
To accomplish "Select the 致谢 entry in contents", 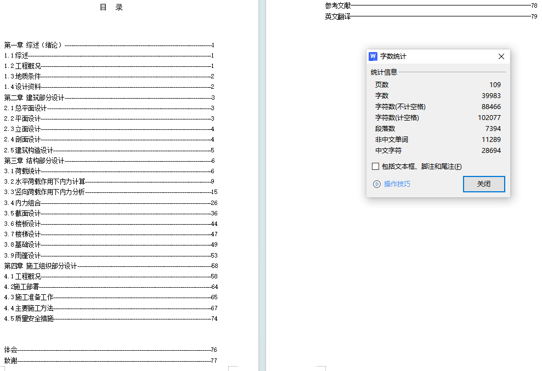I will 10,361.
